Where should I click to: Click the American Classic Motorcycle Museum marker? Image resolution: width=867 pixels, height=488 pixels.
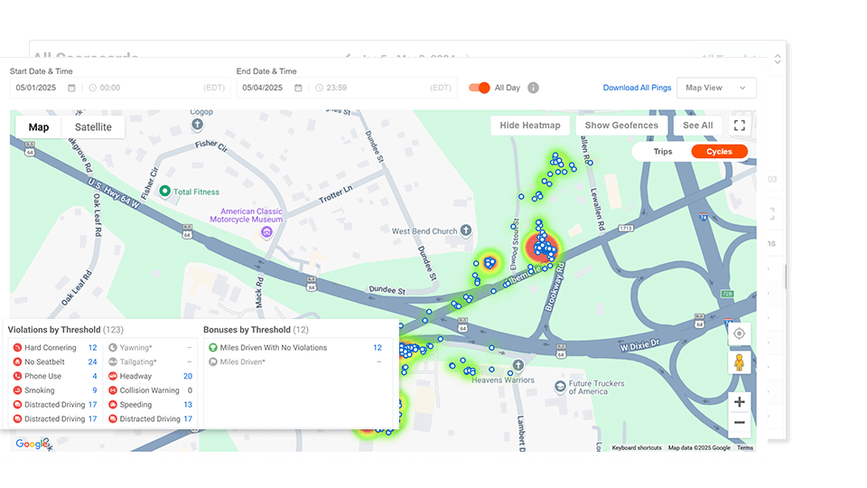click(267, 232)
